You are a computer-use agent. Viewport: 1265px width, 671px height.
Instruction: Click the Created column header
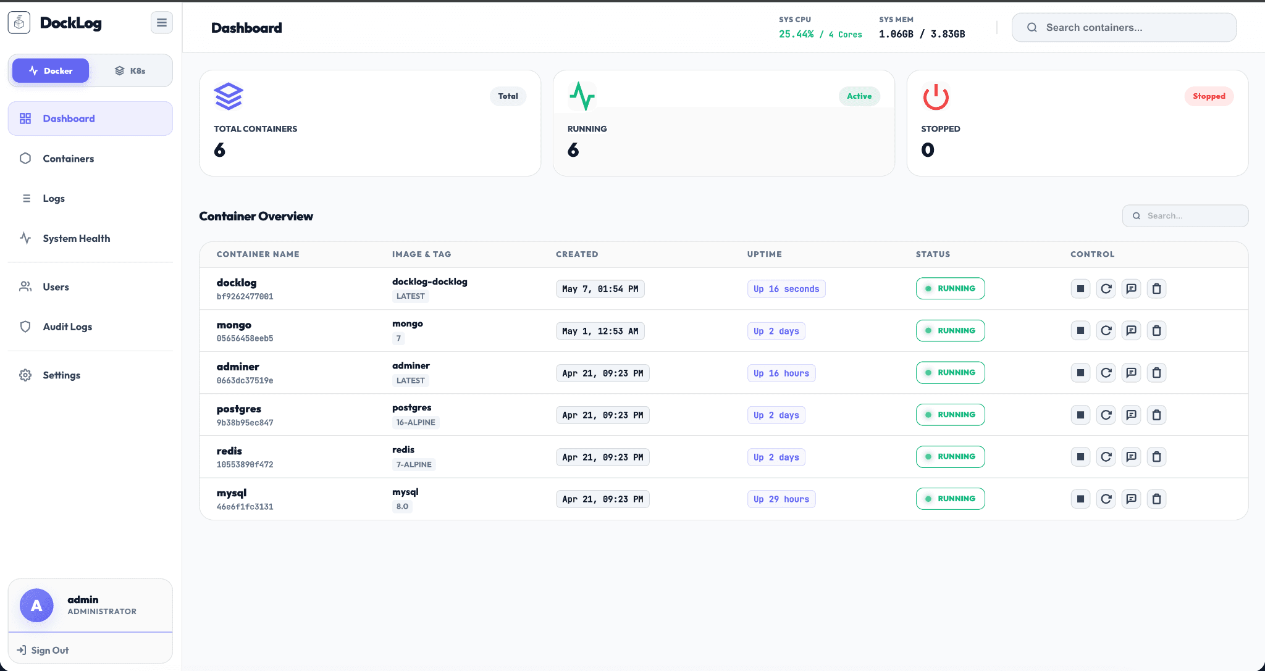point(577,254)
